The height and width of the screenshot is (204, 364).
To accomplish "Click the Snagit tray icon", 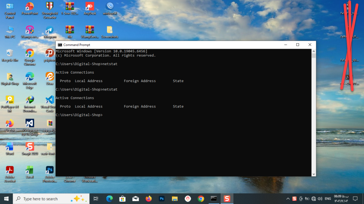I will 294,199.
